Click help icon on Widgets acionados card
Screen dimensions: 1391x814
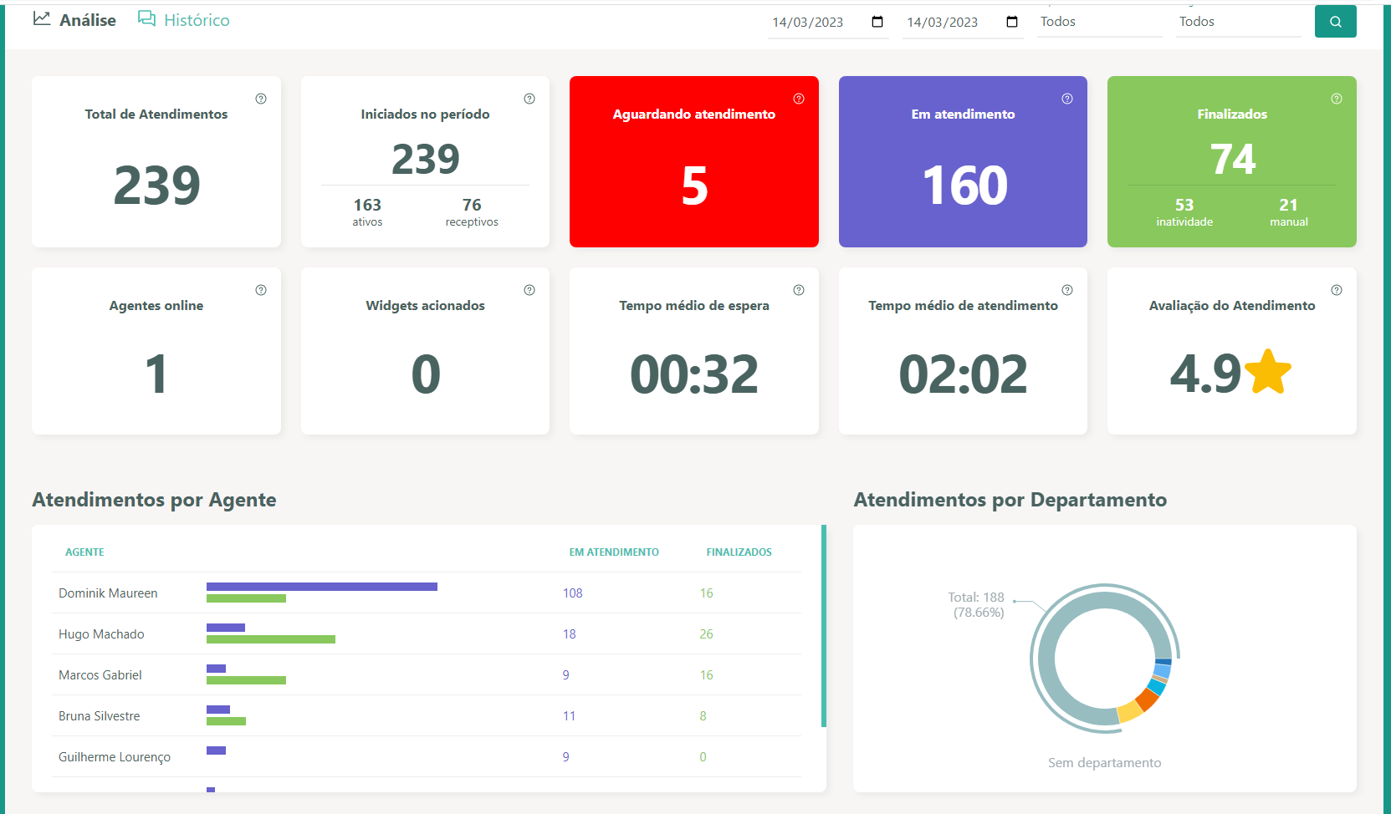point(529,290)
